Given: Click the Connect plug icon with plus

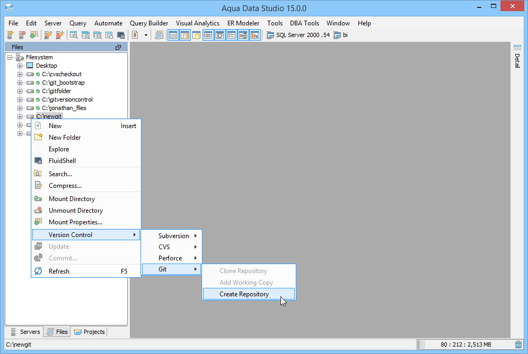Looking at the screenshot, I should pyautogui.click(x=48, y=35).
